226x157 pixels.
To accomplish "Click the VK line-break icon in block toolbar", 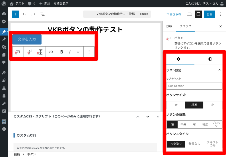I will point(30,52).
